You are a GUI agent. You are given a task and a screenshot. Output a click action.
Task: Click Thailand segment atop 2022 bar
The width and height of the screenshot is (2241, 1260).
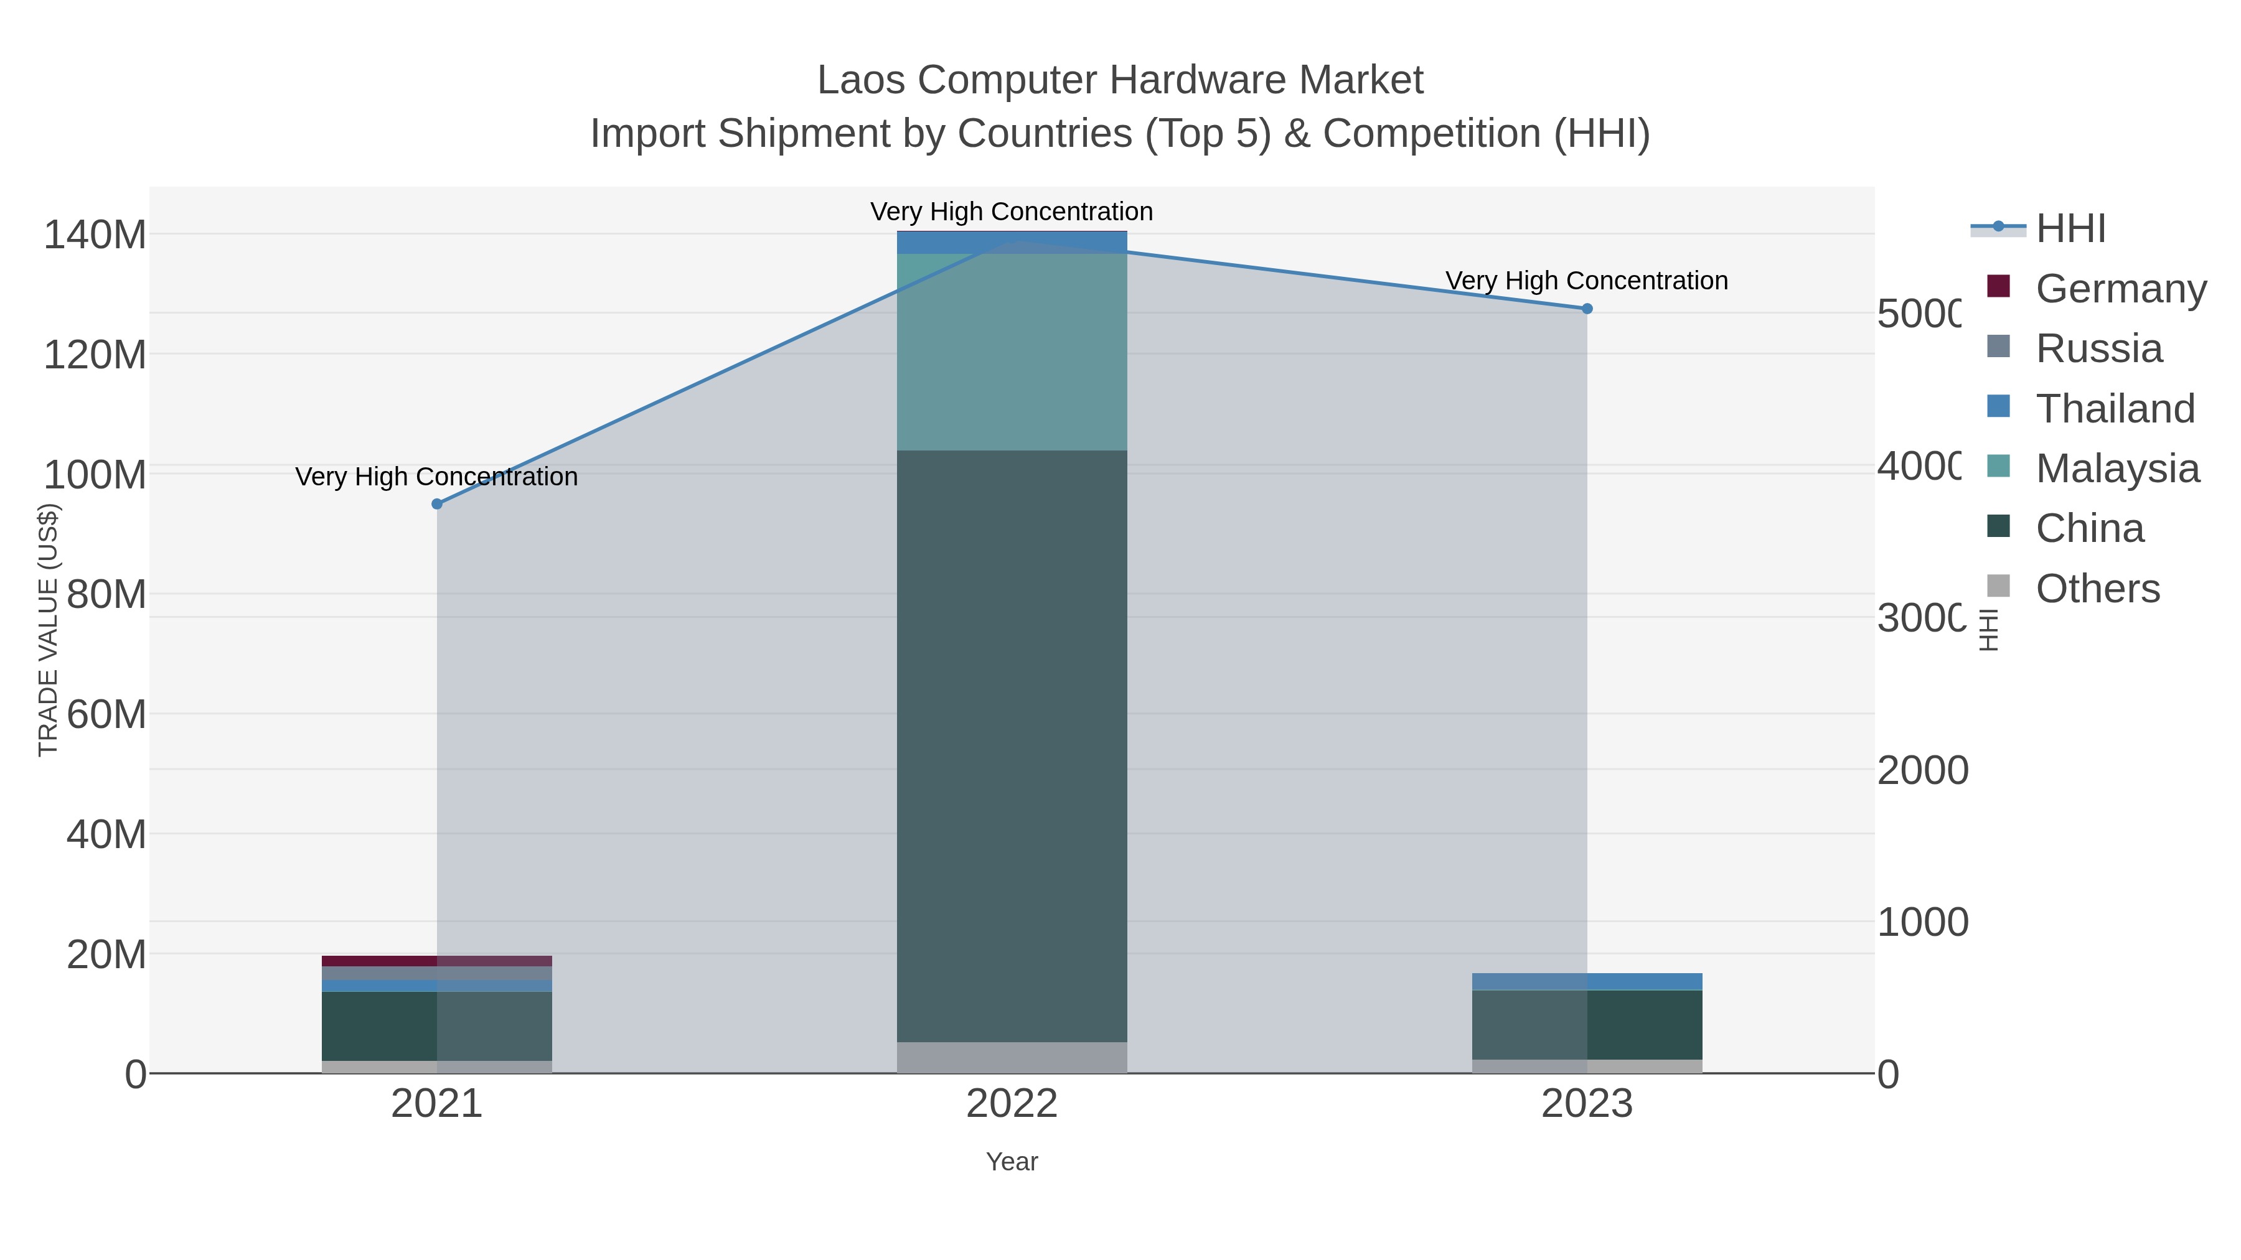1012,243
